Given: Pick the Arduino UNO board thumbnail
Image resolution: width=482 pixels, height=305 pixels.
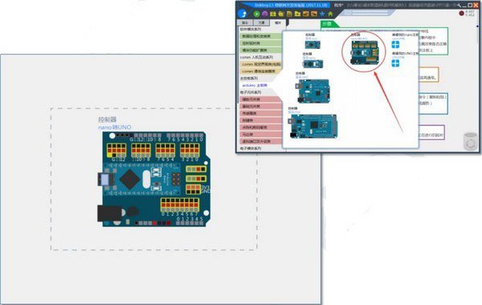Looking at the screenshot, I should click(313, 91).
